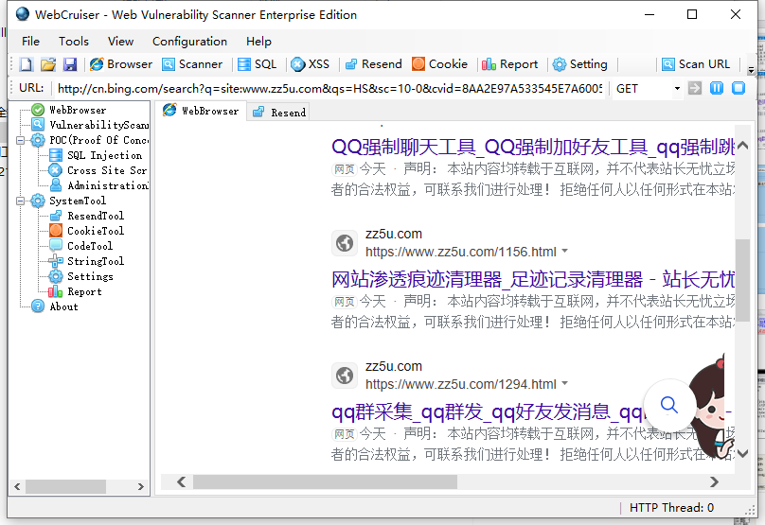This screenshot has height=525, width=765.
Task: Select Report in the tree
Action: pos(84,291)
